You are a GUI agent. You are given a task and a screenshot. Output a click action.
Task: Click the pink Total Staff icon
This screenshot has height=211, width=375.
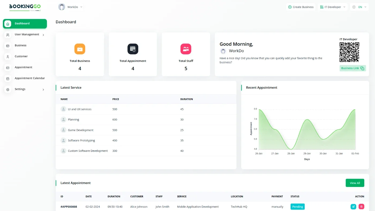(186, 49)
